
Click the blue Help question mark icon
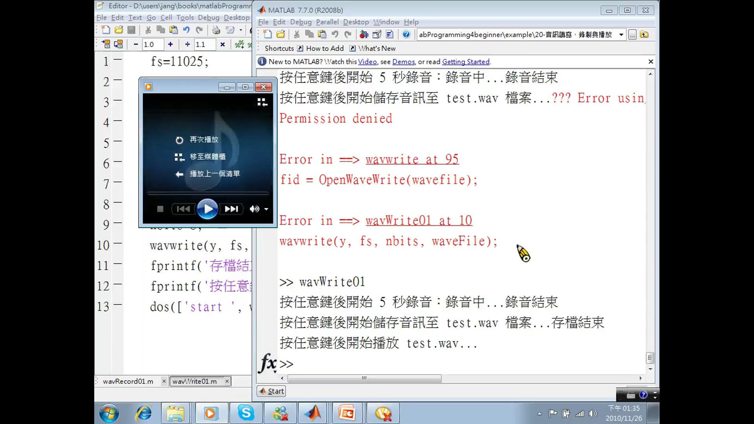point(406,35)
